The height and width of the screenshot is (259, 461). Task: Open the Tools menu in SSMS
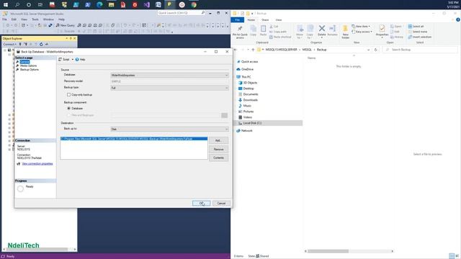(35, 19)
